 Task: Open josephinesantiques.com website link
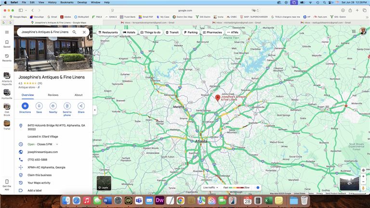tap(43, 152)
